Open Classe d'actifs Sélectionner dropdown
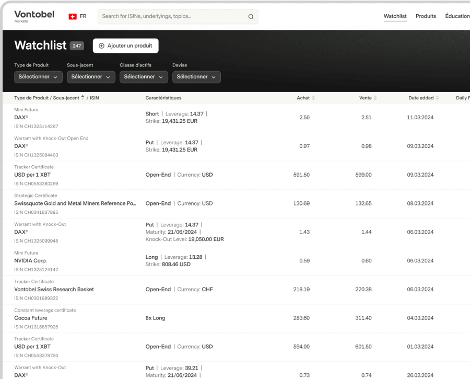This screenshot has height=379, width=470. 144,77
